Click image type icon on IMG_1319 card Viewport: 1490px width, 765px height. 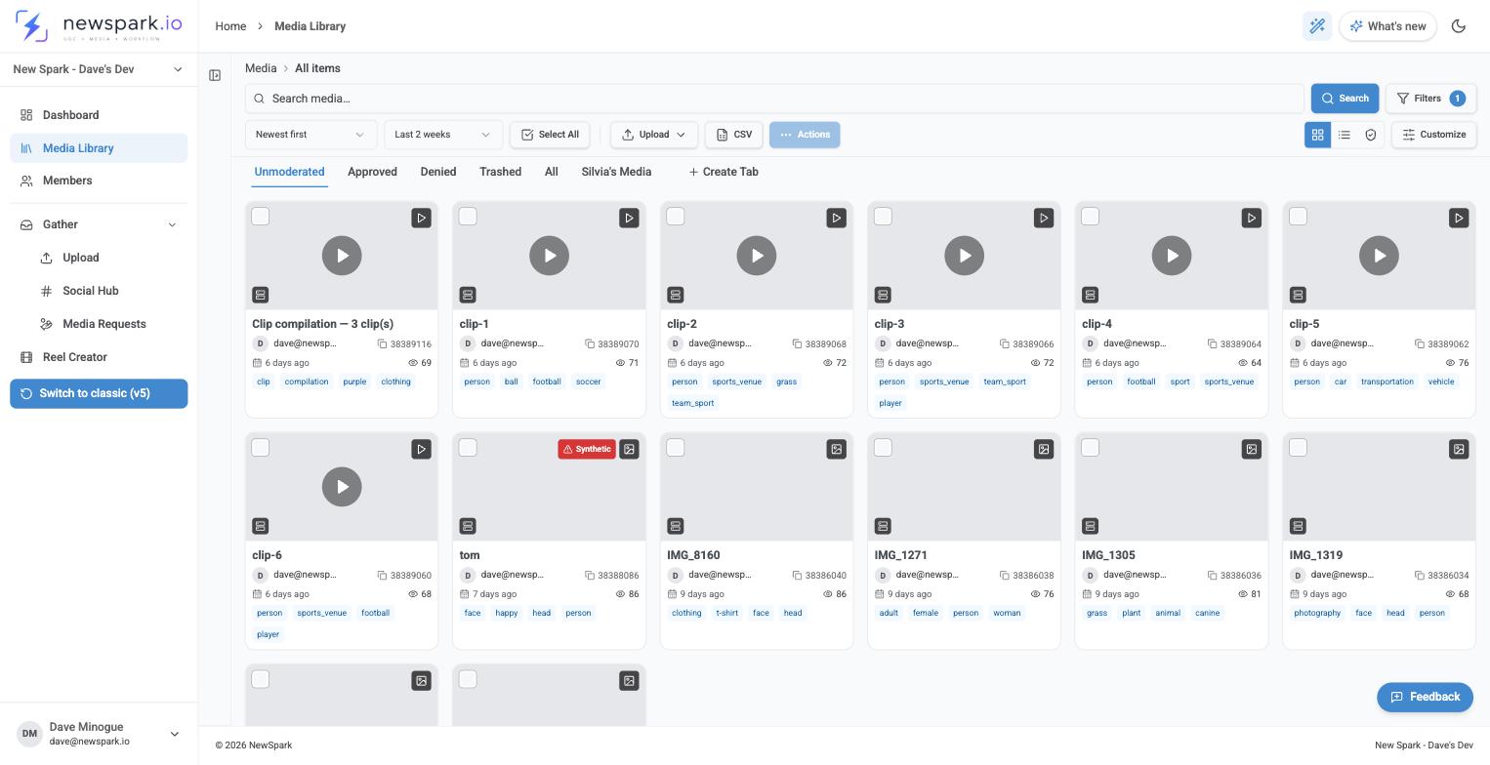(1459, 449)
